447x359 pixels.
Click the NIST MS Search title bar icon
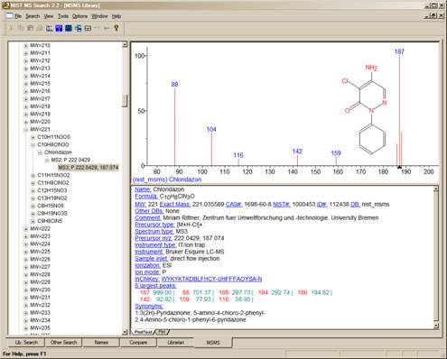pos(5,5)
